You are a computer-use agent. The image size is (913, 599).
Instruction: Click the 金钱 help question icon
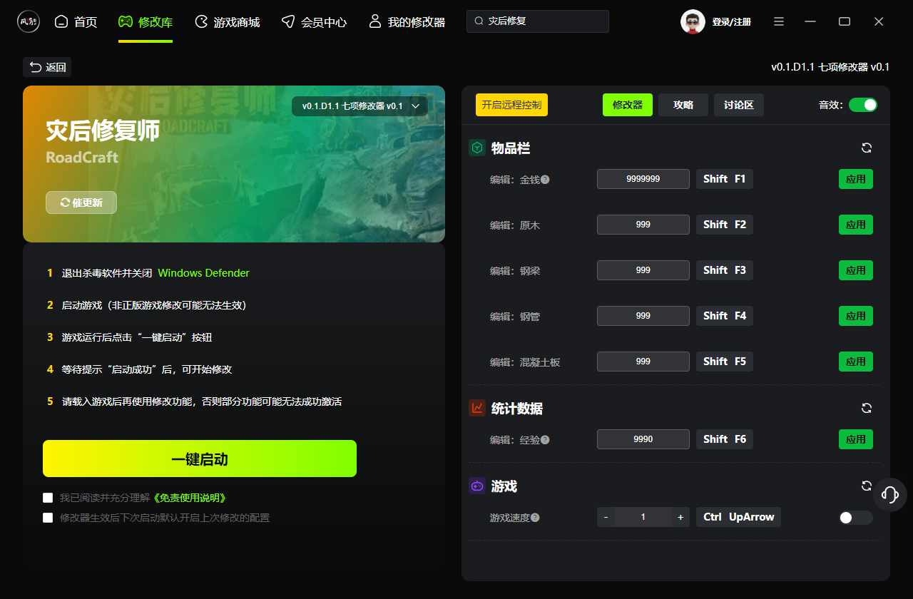[x=545, y=180]
